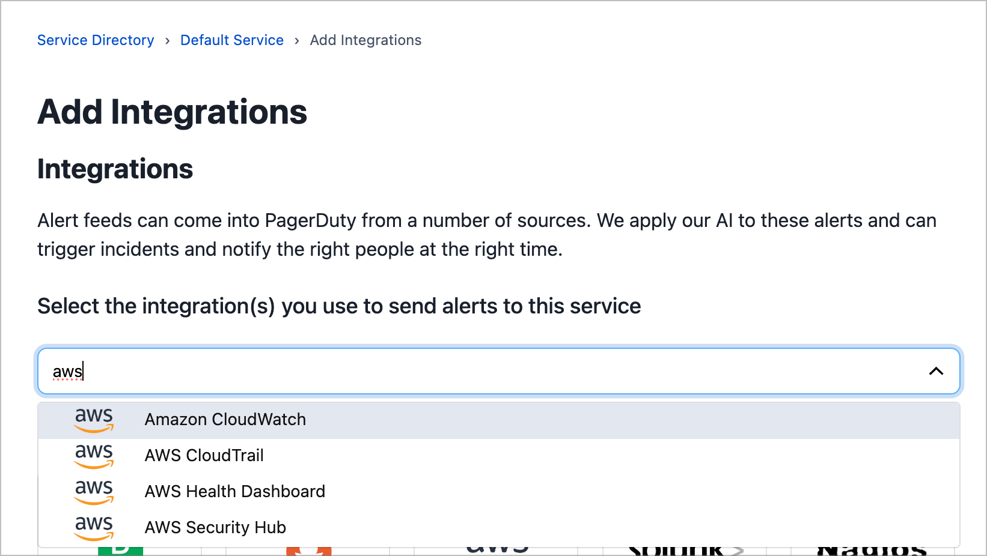Select the Splunk integration tile
Image resolution: width=987 pixels, height=556 pixels.
[x=685, y=551]
